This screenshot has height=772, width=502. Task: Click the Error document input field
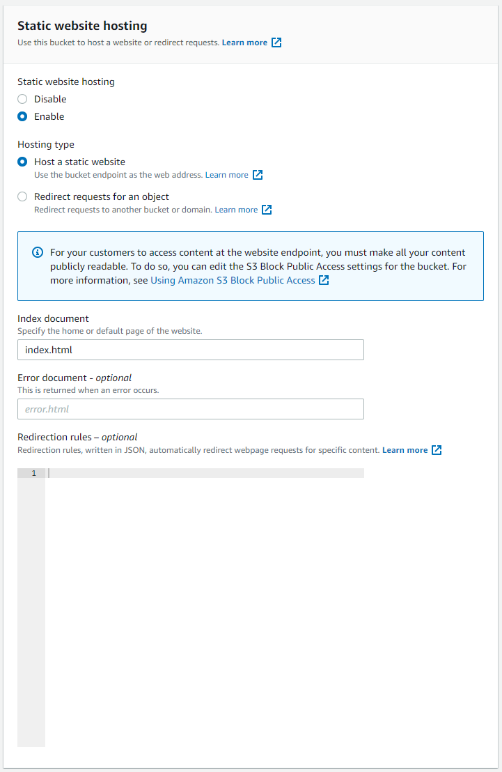tap(191, 409)
